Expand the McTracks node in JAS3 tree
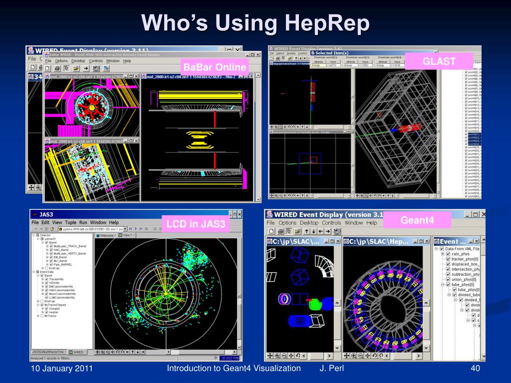Viewport: 511px width, 383px height. click(38, 316)
